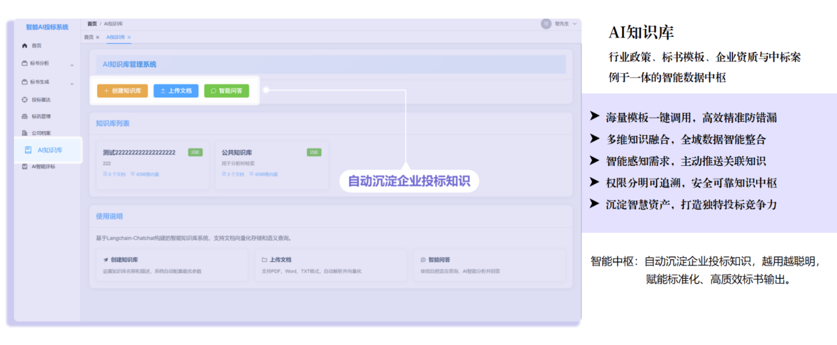Open the 常先生 user dropdown arrow

click(x=575, y=24)
